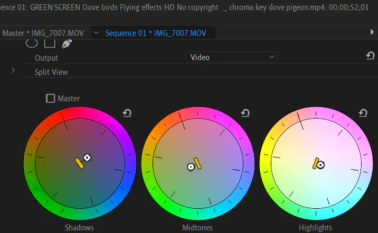Screen dimensions: 378x233
Task: Click the source clip title text
Action: 184,7
